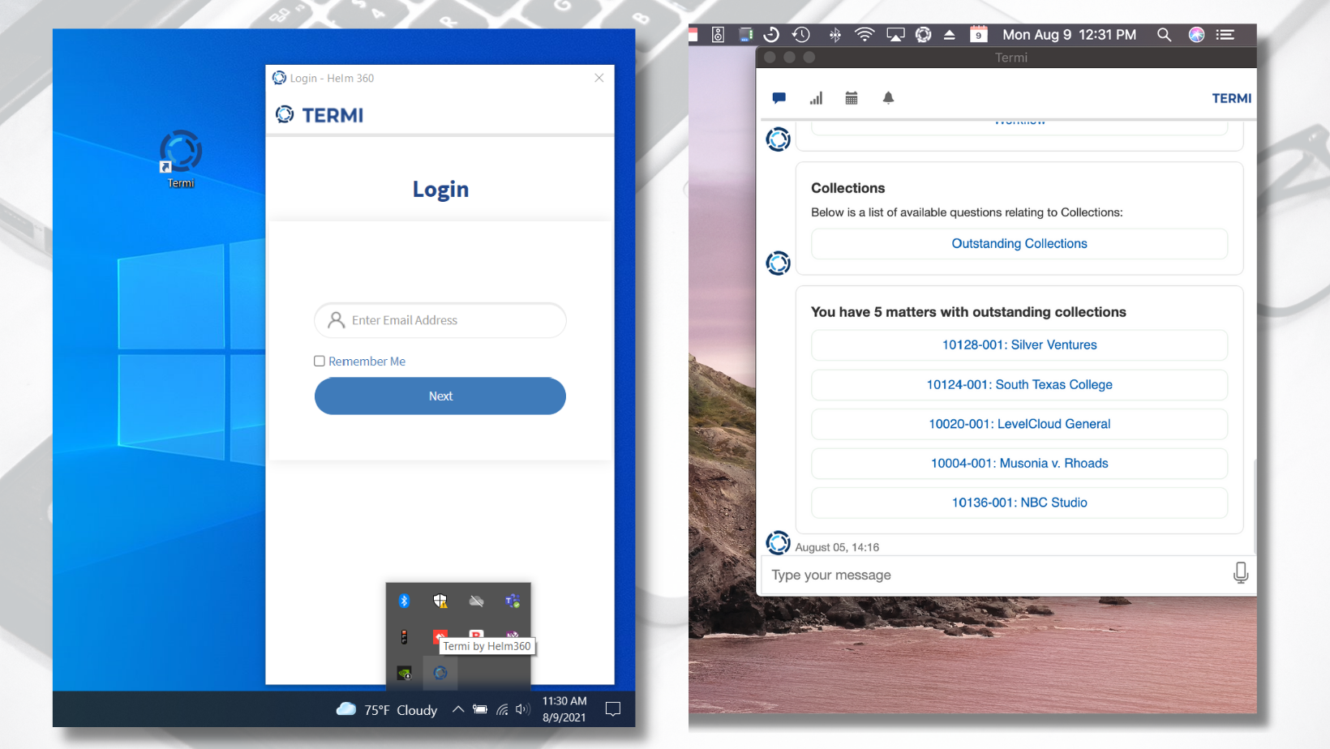
Task: Click the Next button on Login window
Action: (440, 396)
